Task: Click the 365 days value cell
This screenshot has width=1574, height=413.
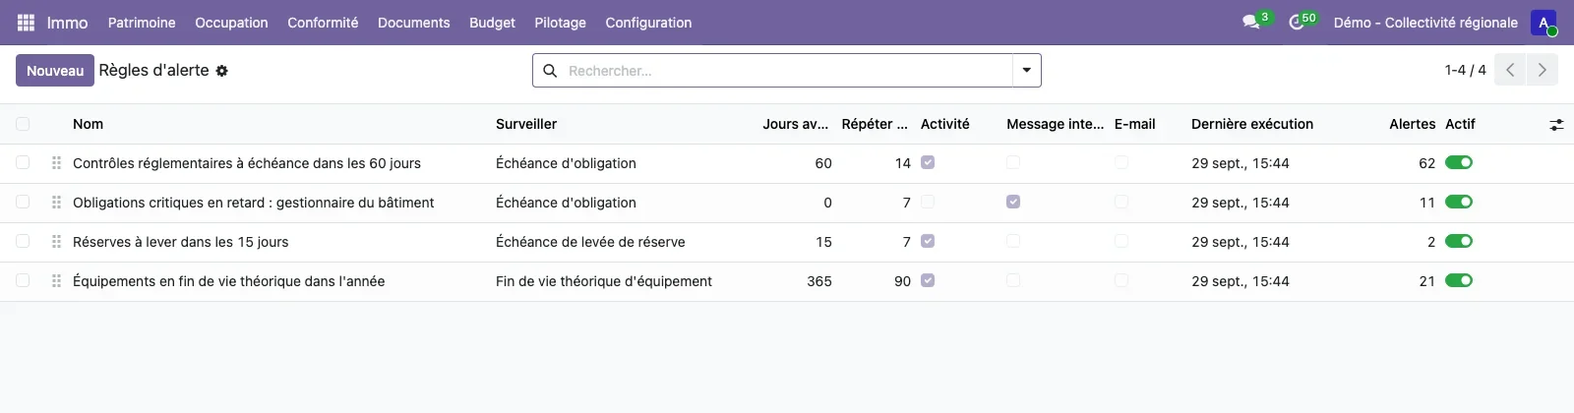Action: (x=819, y=281)
